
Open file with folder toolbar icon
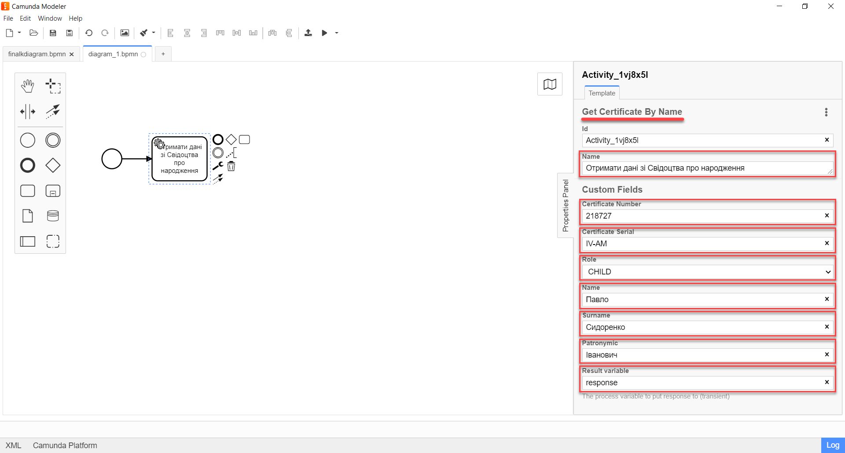tap(33, 33)
